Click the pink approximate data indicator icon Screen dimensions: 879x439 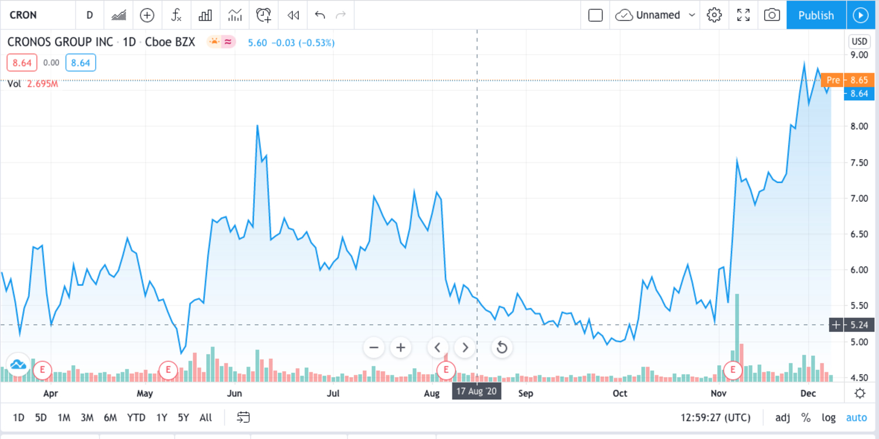(229, 42)
